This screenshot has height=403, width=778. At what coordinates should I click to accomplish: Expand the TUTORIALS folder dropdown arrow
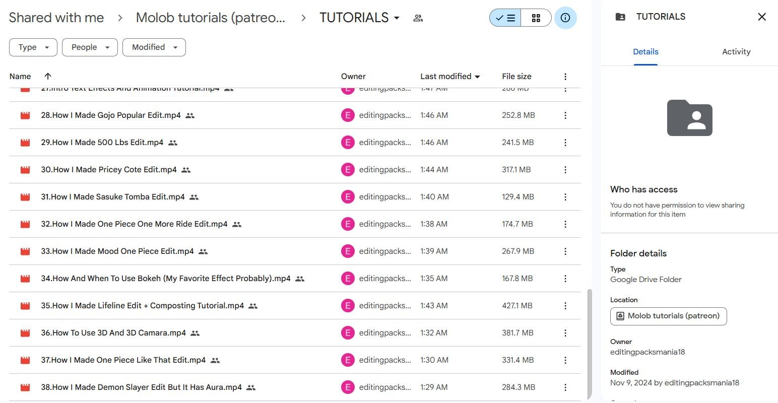397,18
